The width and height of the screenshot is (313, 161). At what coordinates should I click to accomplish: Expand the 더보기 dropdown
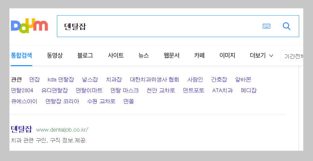point(261,55)
